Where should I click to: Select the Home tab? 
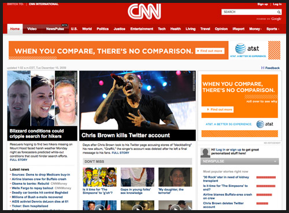15,29
